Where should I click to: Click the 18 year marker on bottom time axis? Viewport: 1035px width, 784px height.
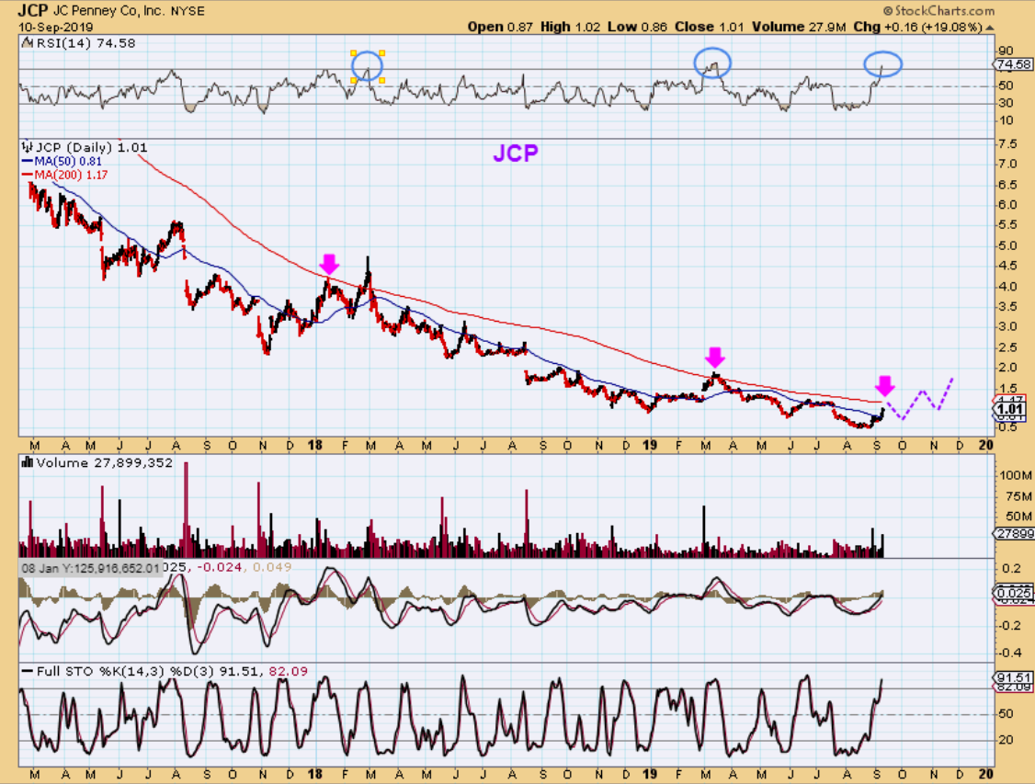click(315, 774)
